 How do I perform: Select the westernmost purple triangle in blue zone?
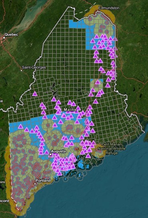pyautogui.click(x=20, y=127)
